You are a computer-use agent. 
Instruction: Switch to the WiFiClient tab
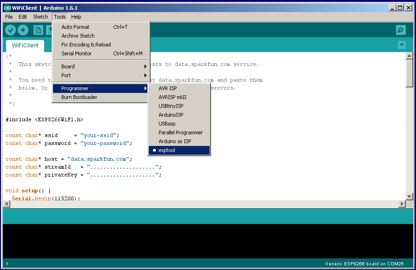coord(25,46)
